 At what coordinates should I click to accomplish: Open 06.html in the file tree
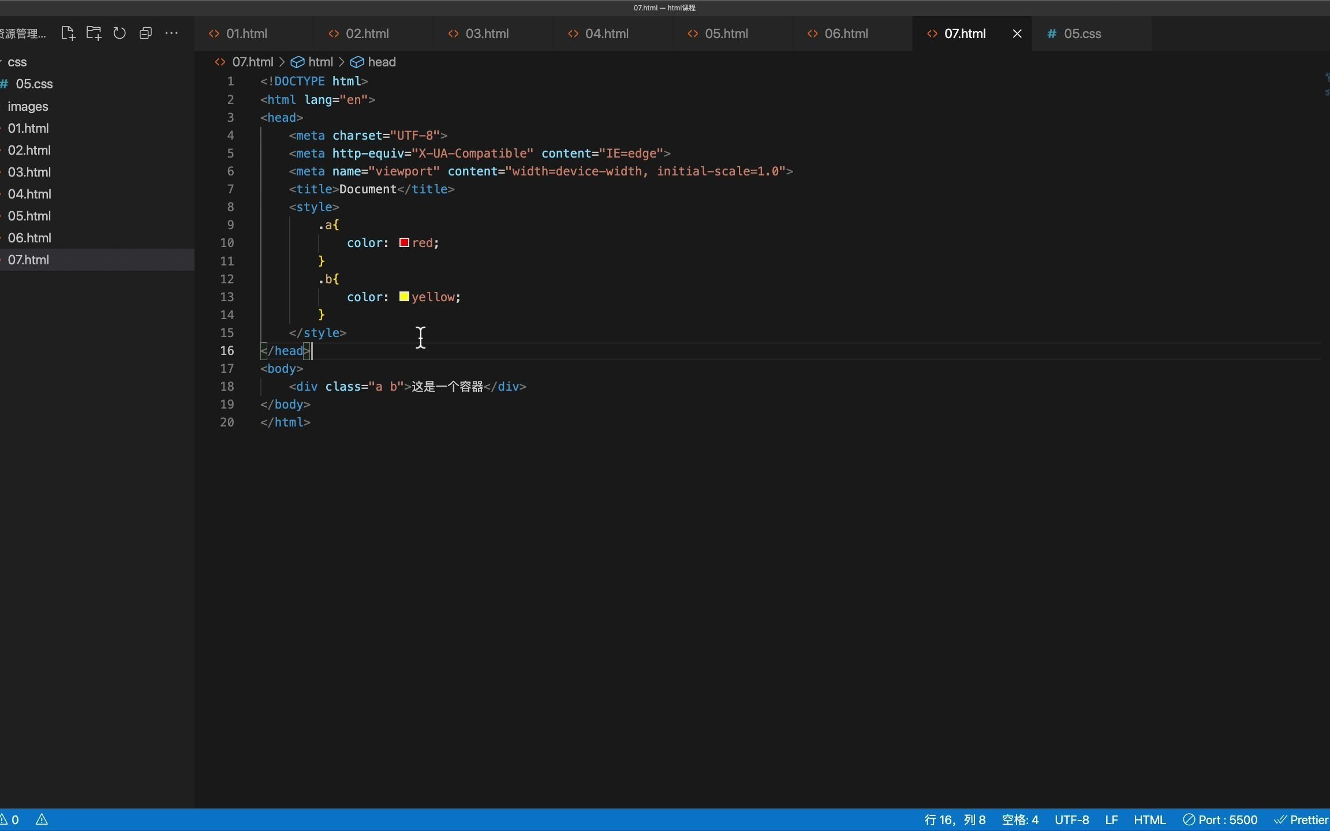click(x=97, y=238)
